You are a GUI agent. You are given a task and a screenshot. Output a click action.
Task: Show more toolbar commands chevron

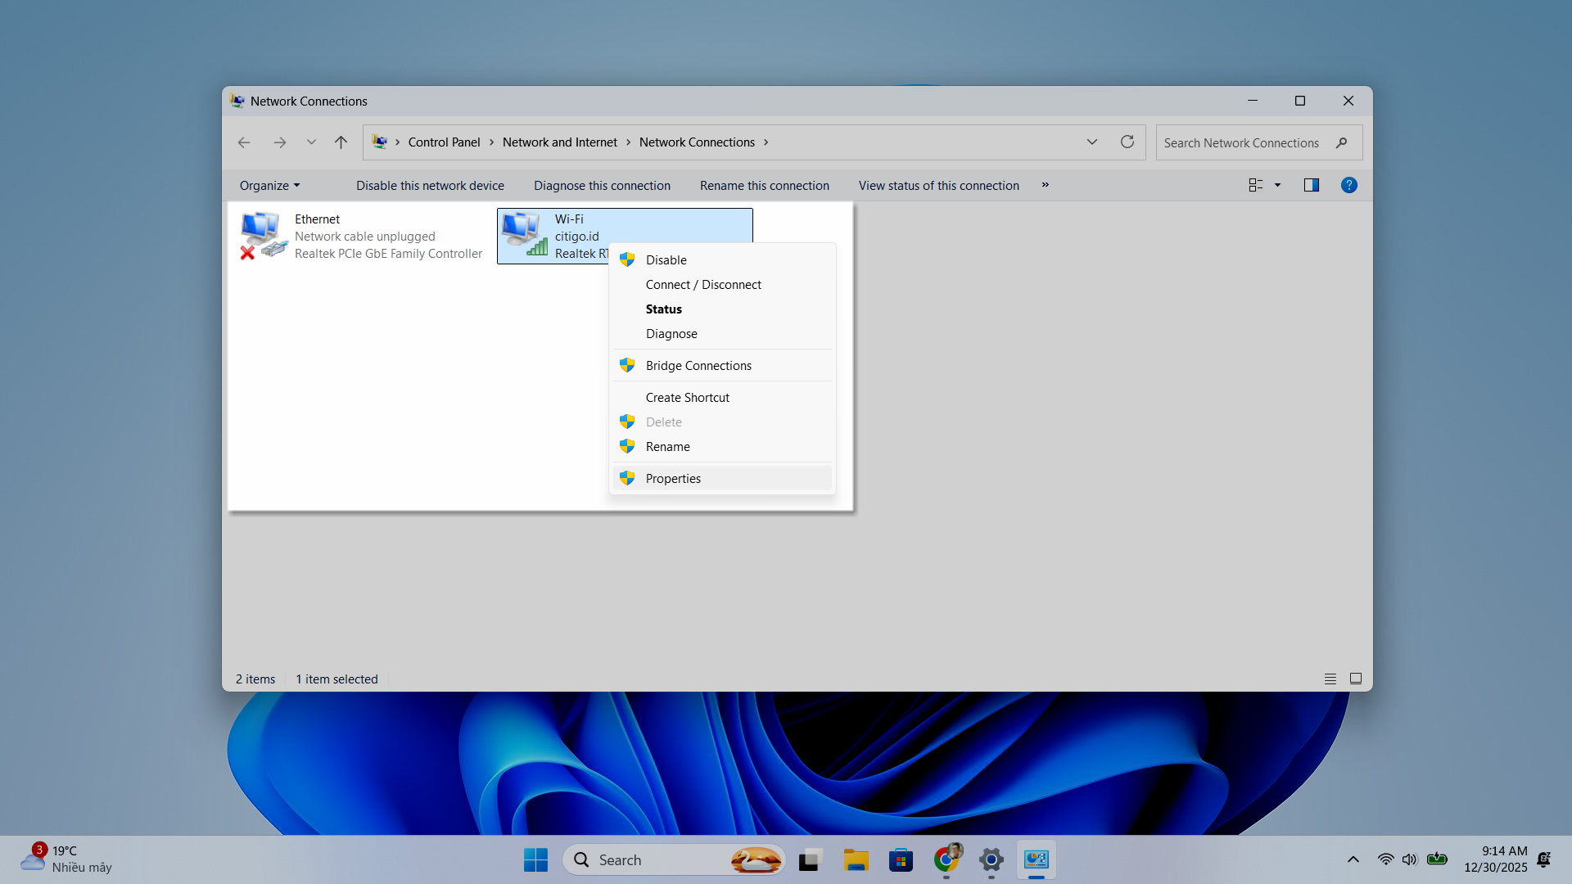1045,185
